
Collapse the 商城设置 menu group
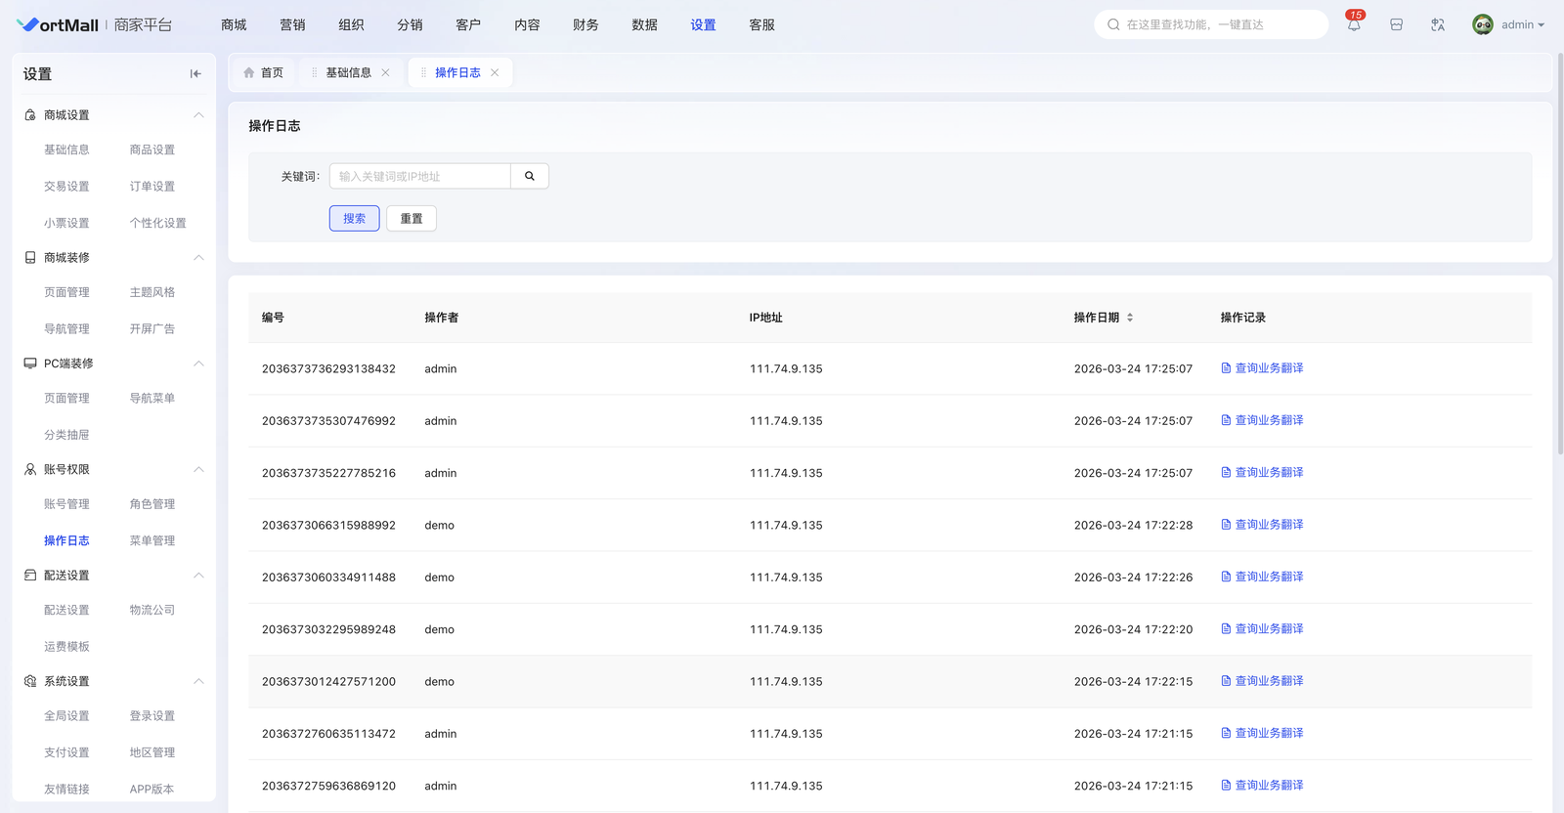pyautogui.click(x=198, y=115)
